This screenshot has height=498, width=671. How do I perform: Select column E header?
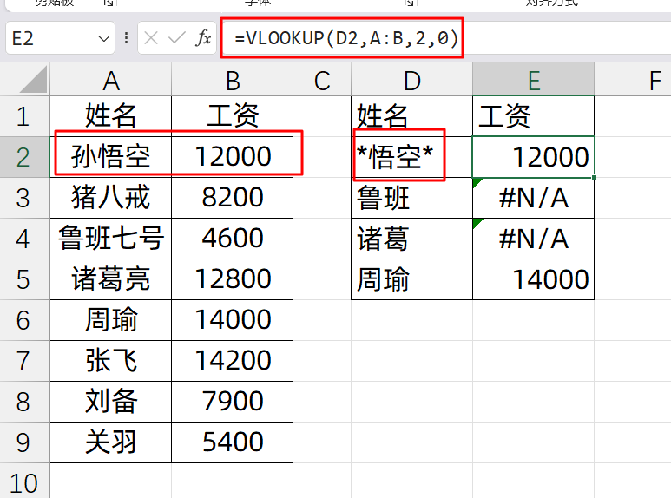click(x=533, y=79)
